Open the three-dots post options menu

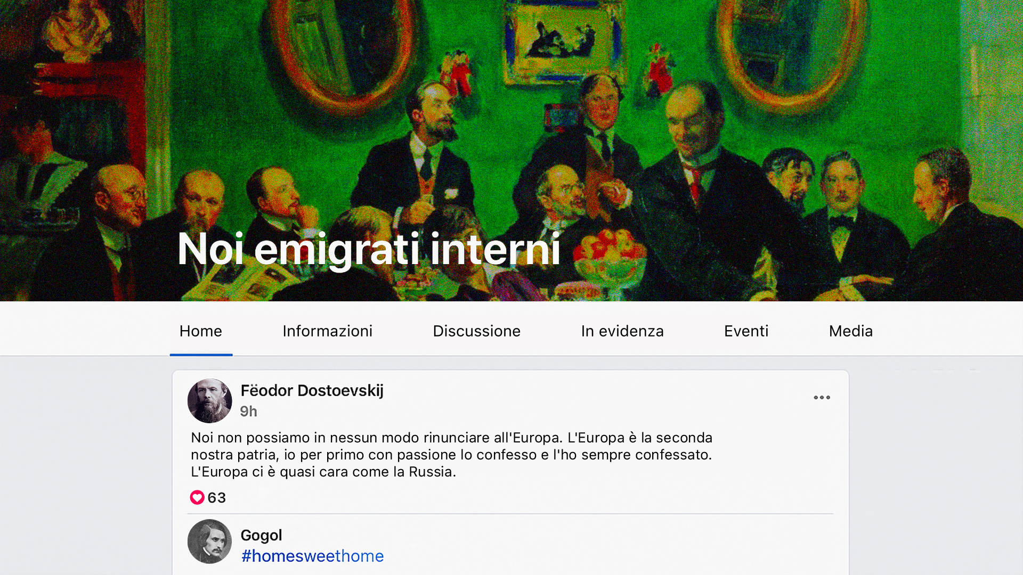[x=822, y=397]
